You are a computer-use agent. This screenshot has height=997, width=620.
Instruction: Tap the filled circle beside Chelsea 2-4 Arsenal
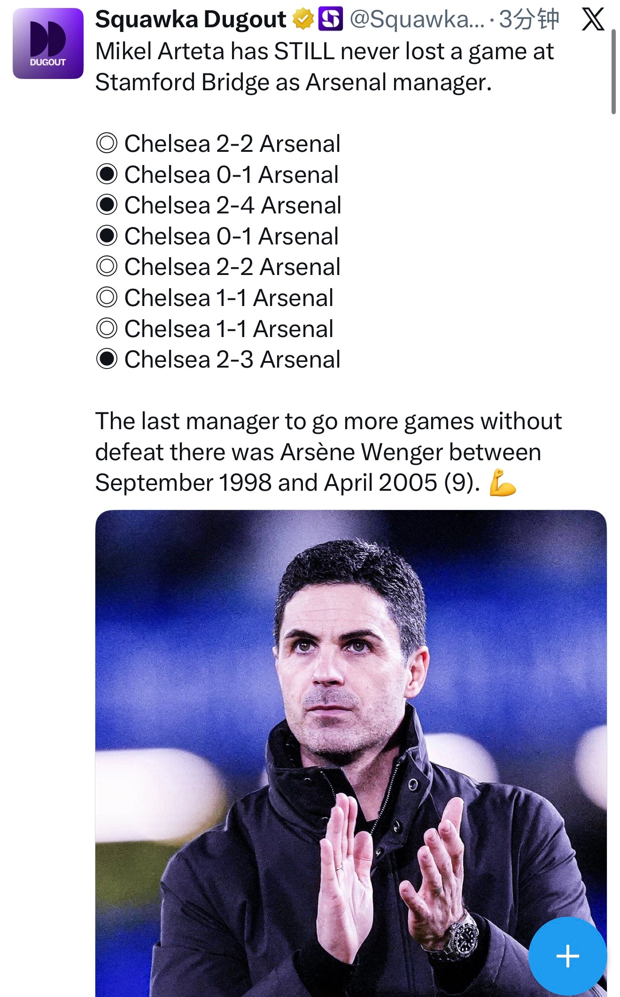point(107,205)
